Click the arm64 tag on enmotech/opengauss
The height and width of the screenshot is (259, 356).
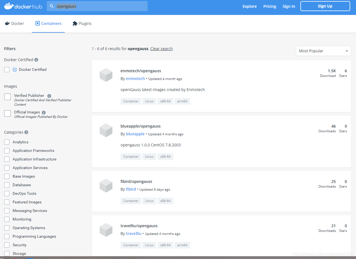182,101
